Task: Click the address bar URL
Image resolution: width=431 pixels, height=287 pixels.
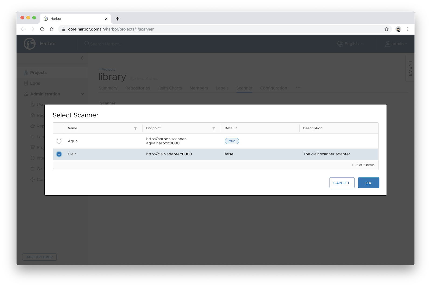Action: pyautogui.click(x=111, y=29)
